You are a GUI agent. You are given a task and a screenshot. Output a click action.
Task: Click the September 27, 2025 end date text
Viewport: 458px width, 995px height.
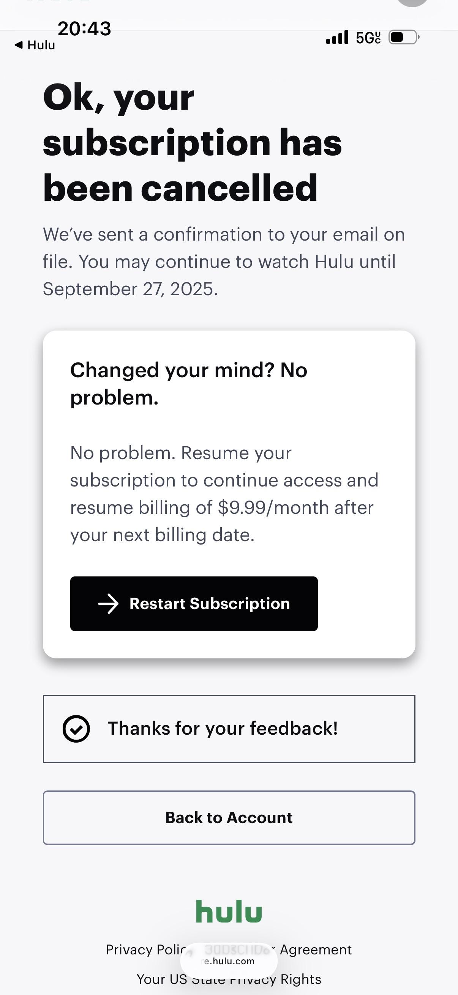coord(130,289)
